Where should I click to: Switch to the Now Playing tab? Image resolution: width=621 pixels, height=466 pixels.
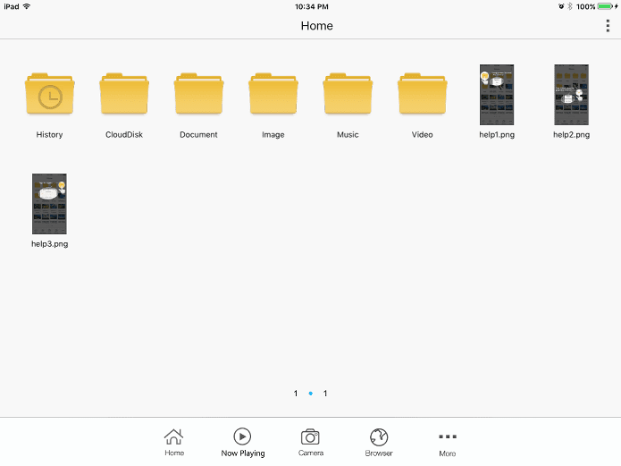coord(243,442)
